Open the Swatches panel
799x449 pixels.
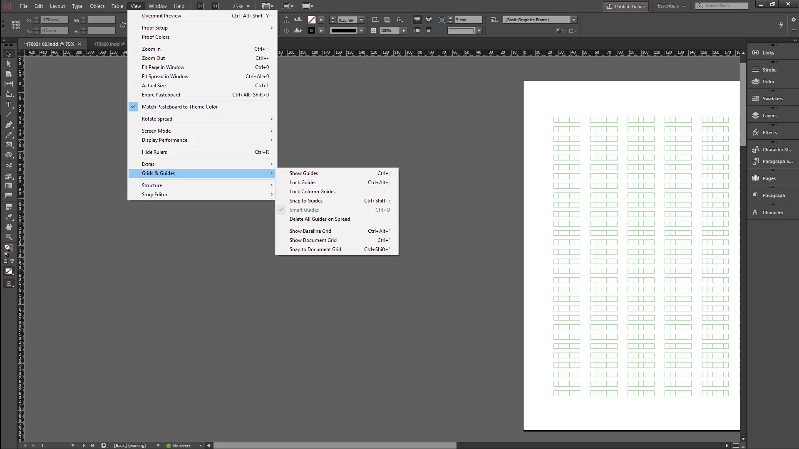[772, 99]
